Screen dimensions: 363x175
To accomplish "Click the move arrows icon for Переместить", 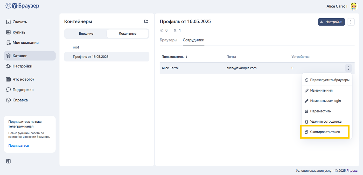I will pyautogui.click(x=306, y=111).
